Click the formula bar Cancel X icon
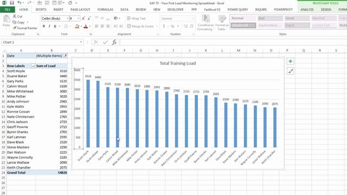The width and height of the screenshot is (347, 195). (x=96, y=42)
